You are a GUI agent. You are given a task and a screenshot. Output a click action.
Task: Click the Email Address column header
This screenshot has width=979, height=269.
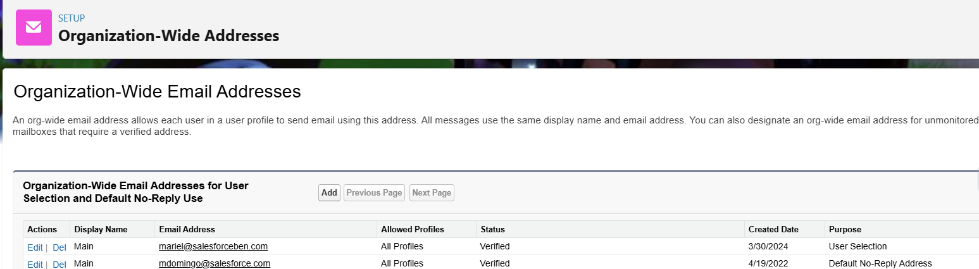(x=187, y=229)
